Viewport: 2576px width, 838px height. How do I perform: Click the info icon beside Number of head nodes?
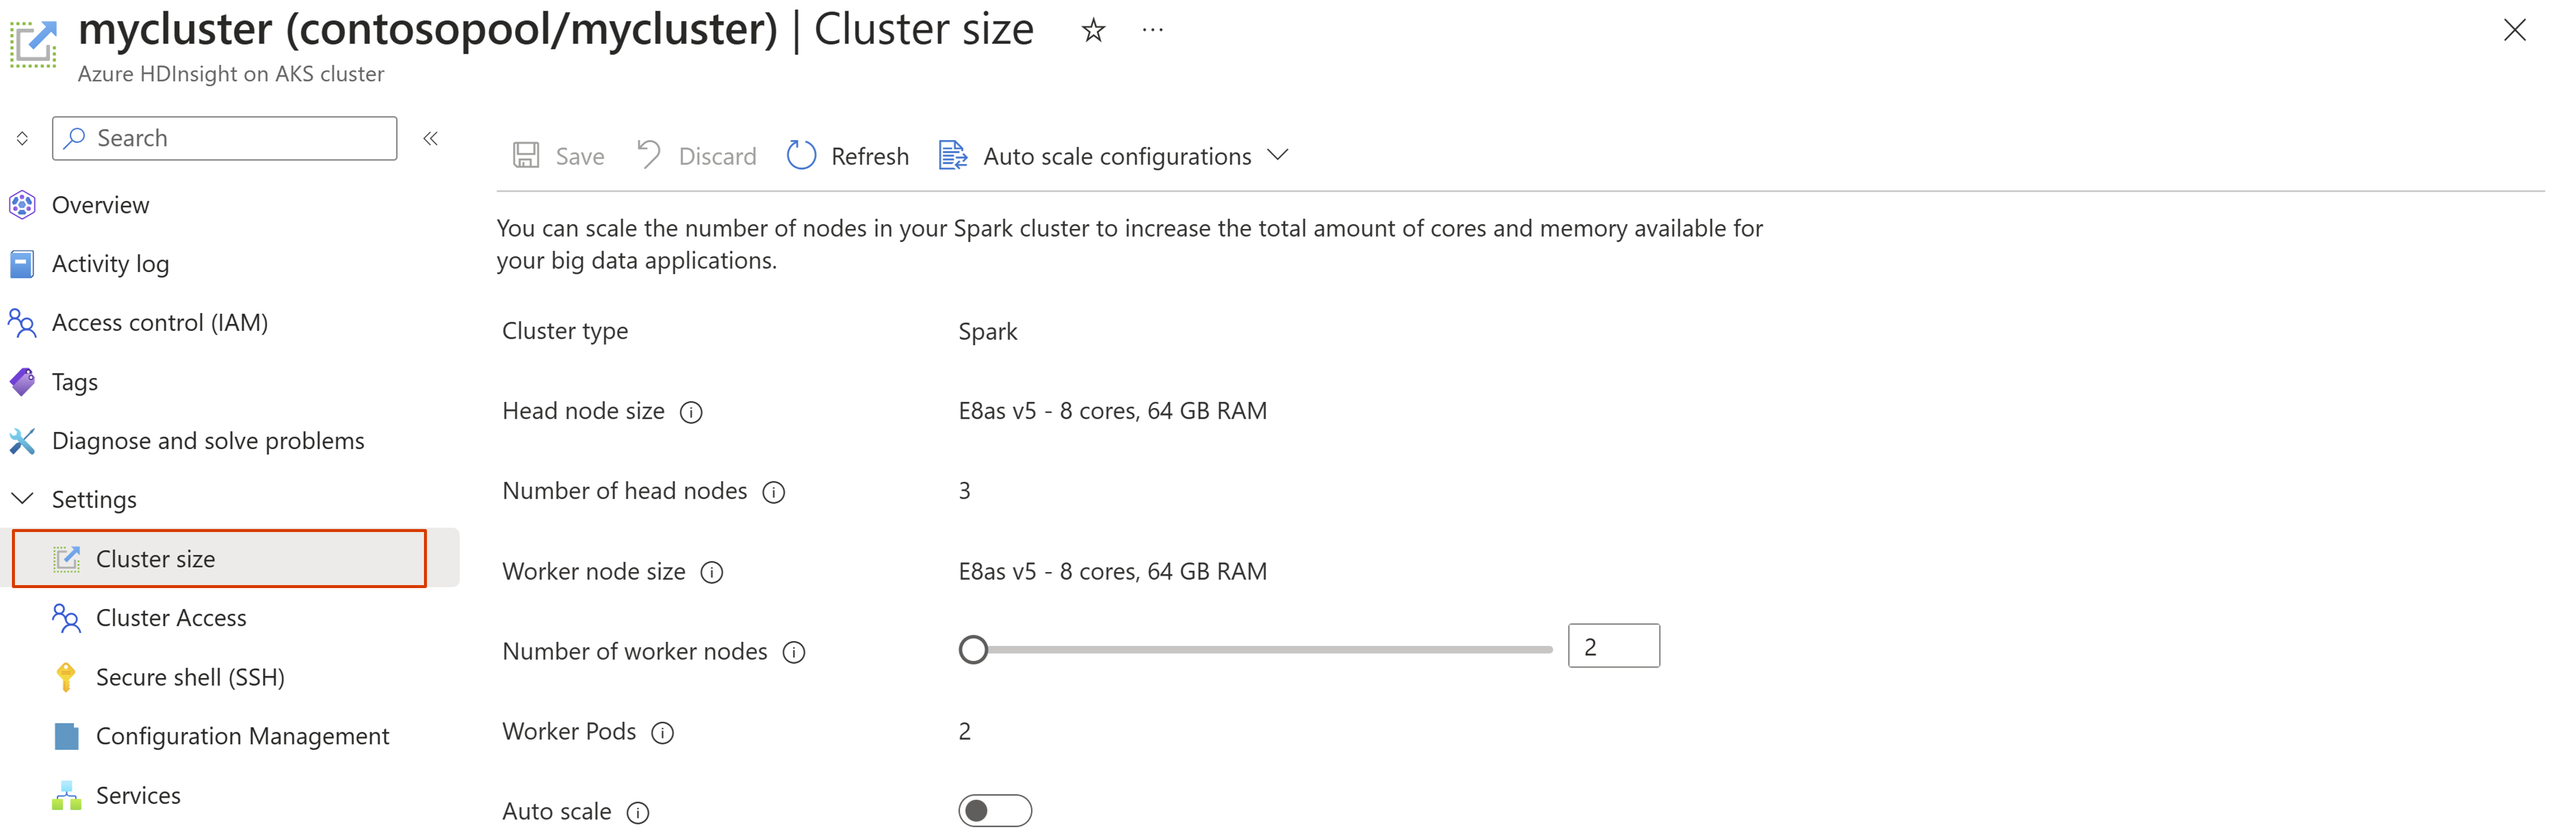click(x=774, y=493)
